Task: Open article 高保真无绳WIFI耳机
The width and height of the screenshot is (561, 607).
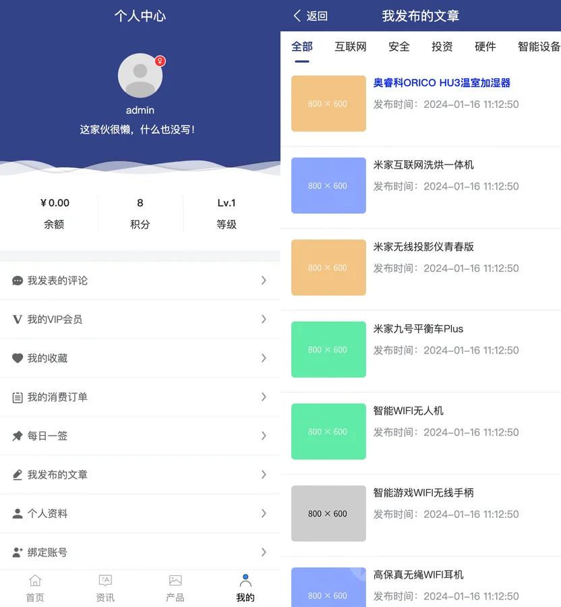Action: [418, 575]
